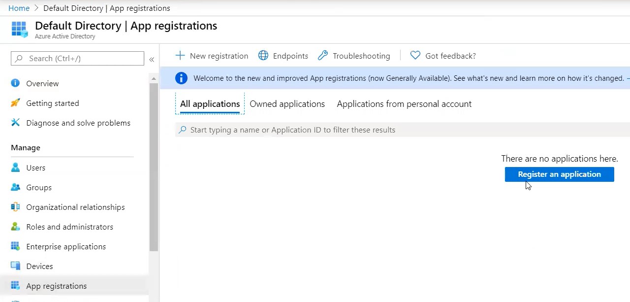
Task: Click Got feedback? in the toolbar
Action: 443,56
